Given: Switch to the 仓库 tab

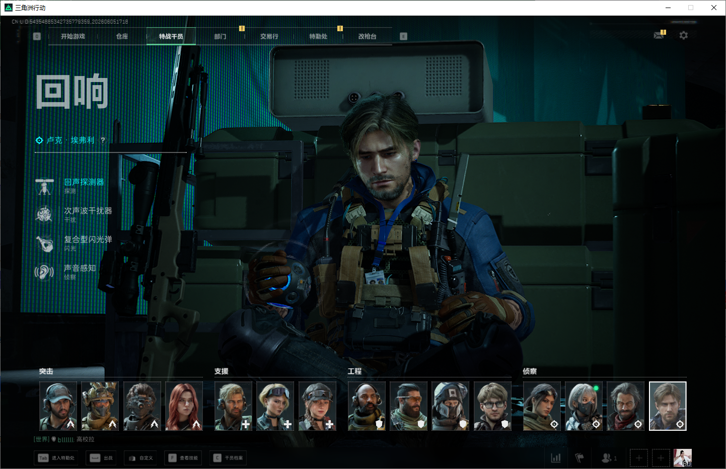Looking at the screenshot, I should point(122,36).
